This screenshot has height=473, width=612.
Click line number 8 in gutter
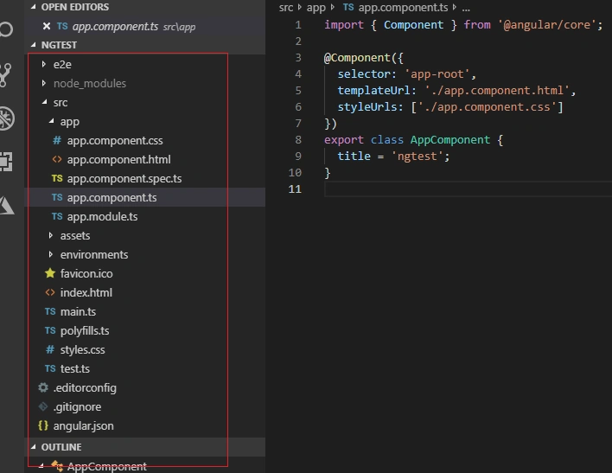[298, 139]
